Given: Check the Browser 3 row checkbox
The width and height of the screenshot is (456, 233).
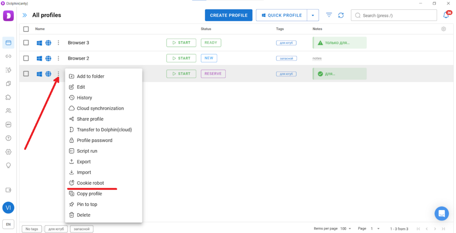Looking at the screenshot, I should [x=26, y=43].
